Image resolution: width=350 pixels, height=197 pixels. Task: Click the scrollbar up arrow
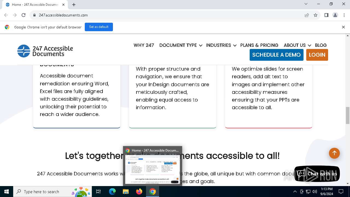pos(348,36)
